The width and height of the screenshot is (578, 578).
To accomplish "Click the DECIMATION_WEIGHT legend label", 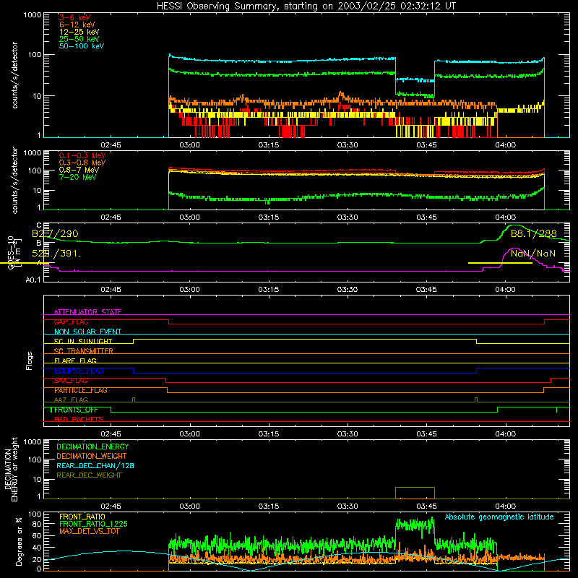I will point(92,456).
